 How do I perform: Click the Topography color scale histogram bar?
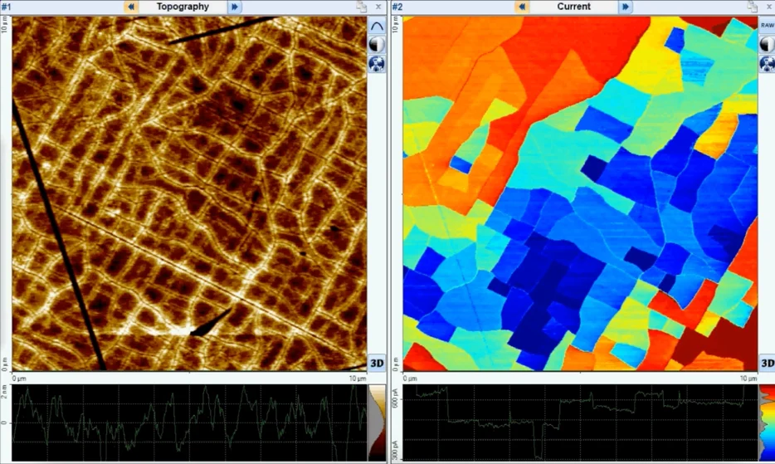377,423
